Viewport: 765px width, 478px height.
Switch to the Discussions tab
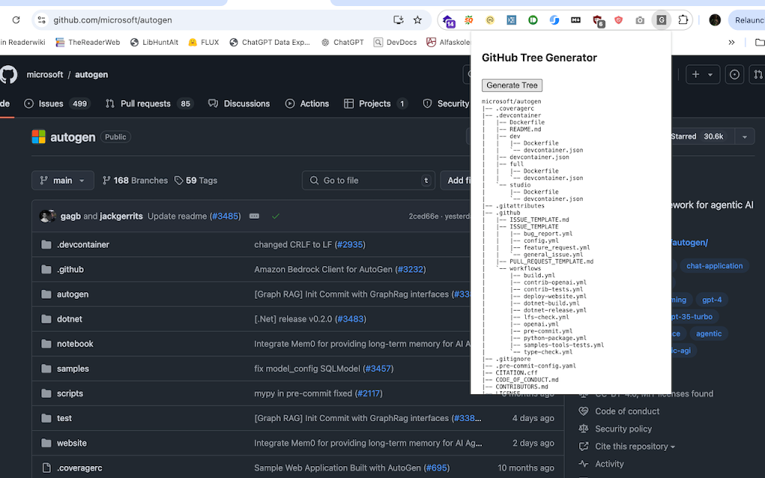(239, 103)
